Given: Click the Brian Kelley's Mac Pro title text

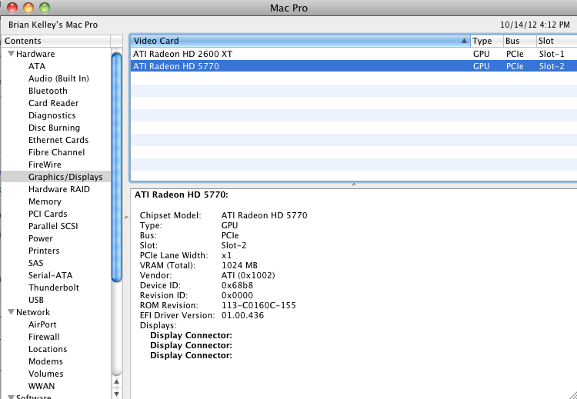Looking at the screenshot, I should click(53, 25).
